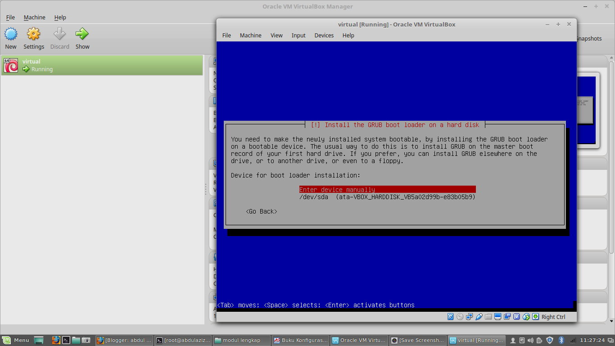Click CPU chip icon in VM status bar

517,317
